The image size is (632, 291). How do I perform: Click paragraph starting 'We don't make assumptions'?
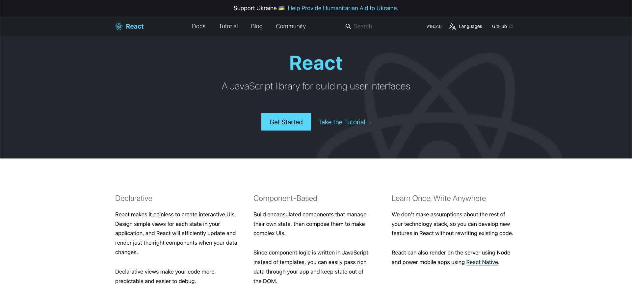[452, 224]
